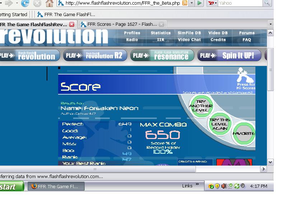287x215 pixels.
Task: Click the horizontal scrollbar right arrow
Action: (x=263, y=169)
